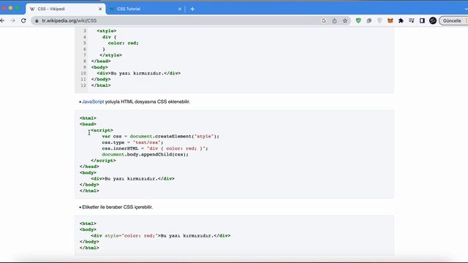Close the CSS Tutorial tab
Viewport: 468px width, 263px height.
pos(179,9)
